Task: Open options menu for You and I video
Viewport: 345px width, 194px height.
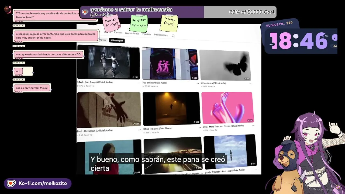Action: (198, 84)
